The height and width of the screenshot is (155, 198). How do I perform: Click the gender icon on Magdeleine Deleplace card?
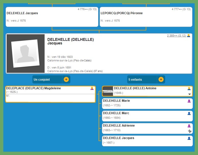coord(92,89)
